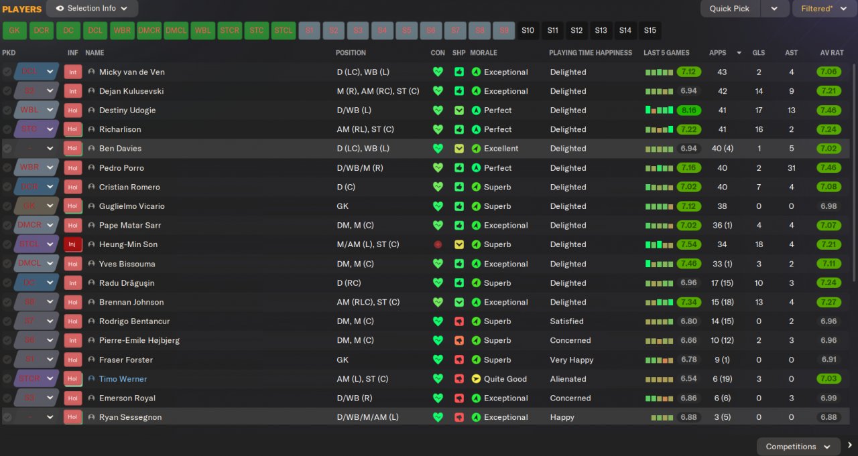Image resolution: width=858 pixels, height=456 pixels.
Task: Click Brennan Johnson's condition heart icon
Action: [x=438, y=302]
